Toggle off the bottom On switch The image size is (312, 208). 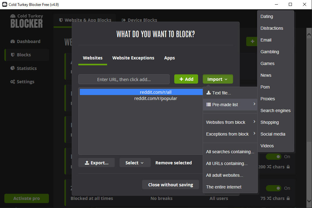274,188
